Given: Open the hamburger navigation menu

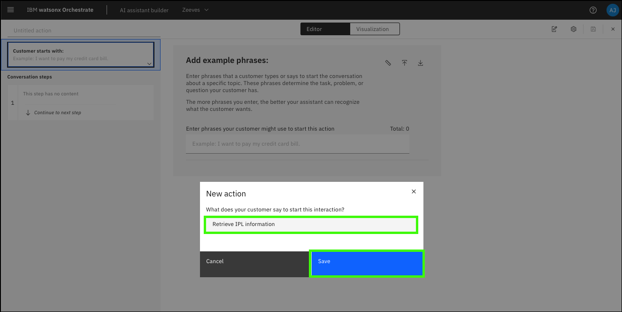Looking at the screenshot, I should [x=11, y=10].
